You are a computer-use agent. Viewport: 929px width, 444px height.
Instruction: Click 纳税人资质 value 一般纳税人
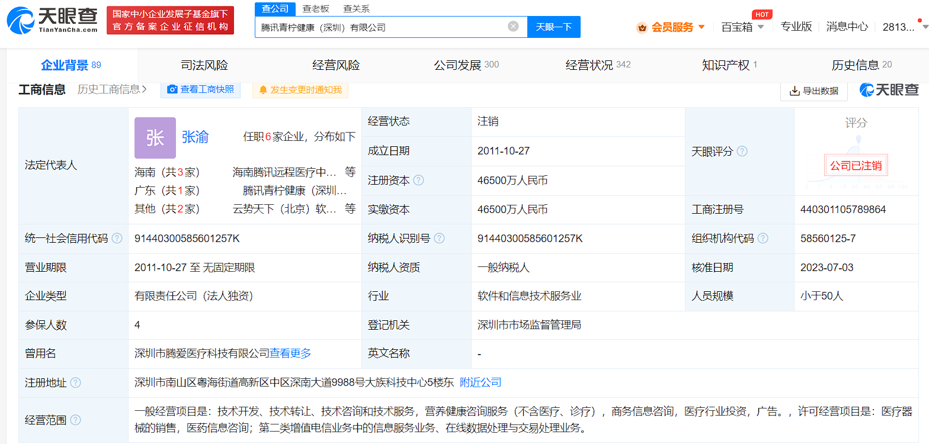coord(504,268)
